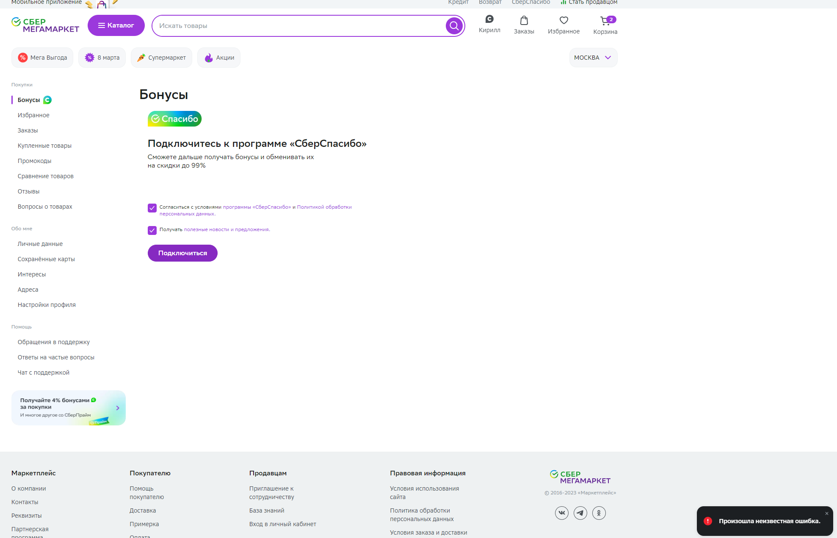Image resolution: width=837 pixels, height=538 pixels.
Task: Close the unknown error notification
Action: 826,513
